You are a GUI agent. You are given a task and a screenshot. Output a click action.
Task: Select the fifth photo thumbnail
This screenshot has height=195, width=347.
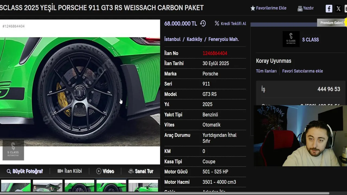[143, 186]
